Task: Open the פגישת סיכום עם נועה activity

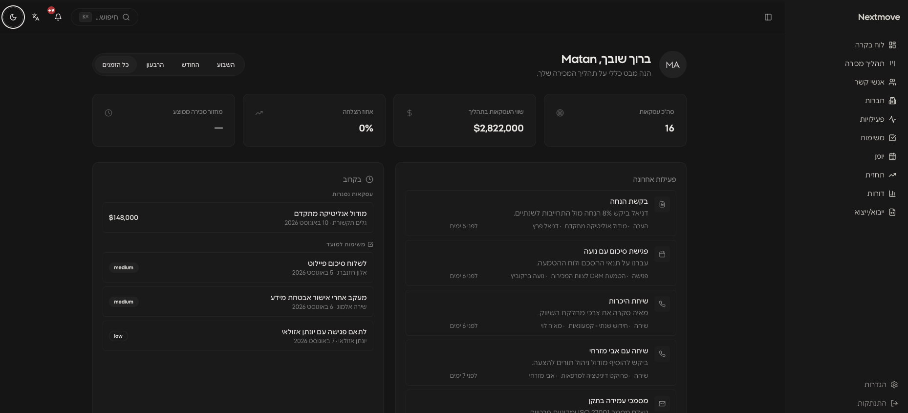Action: pos(541,263)
